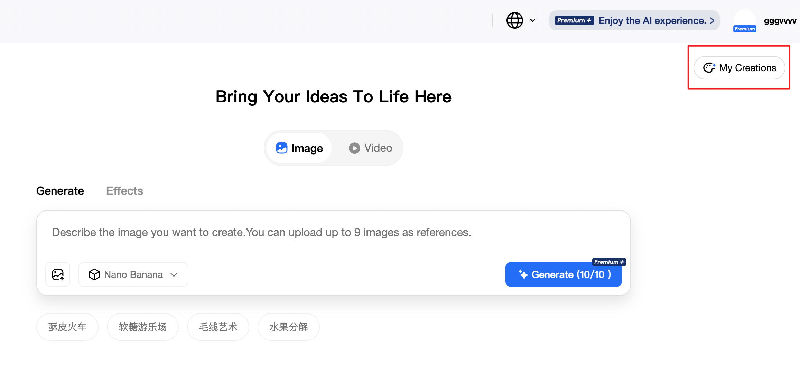The width and height of the screenshot is (800, 365).
Task: Click the picture icon on the Image tab
Action: pyautogui.click(x=282, y=148)
